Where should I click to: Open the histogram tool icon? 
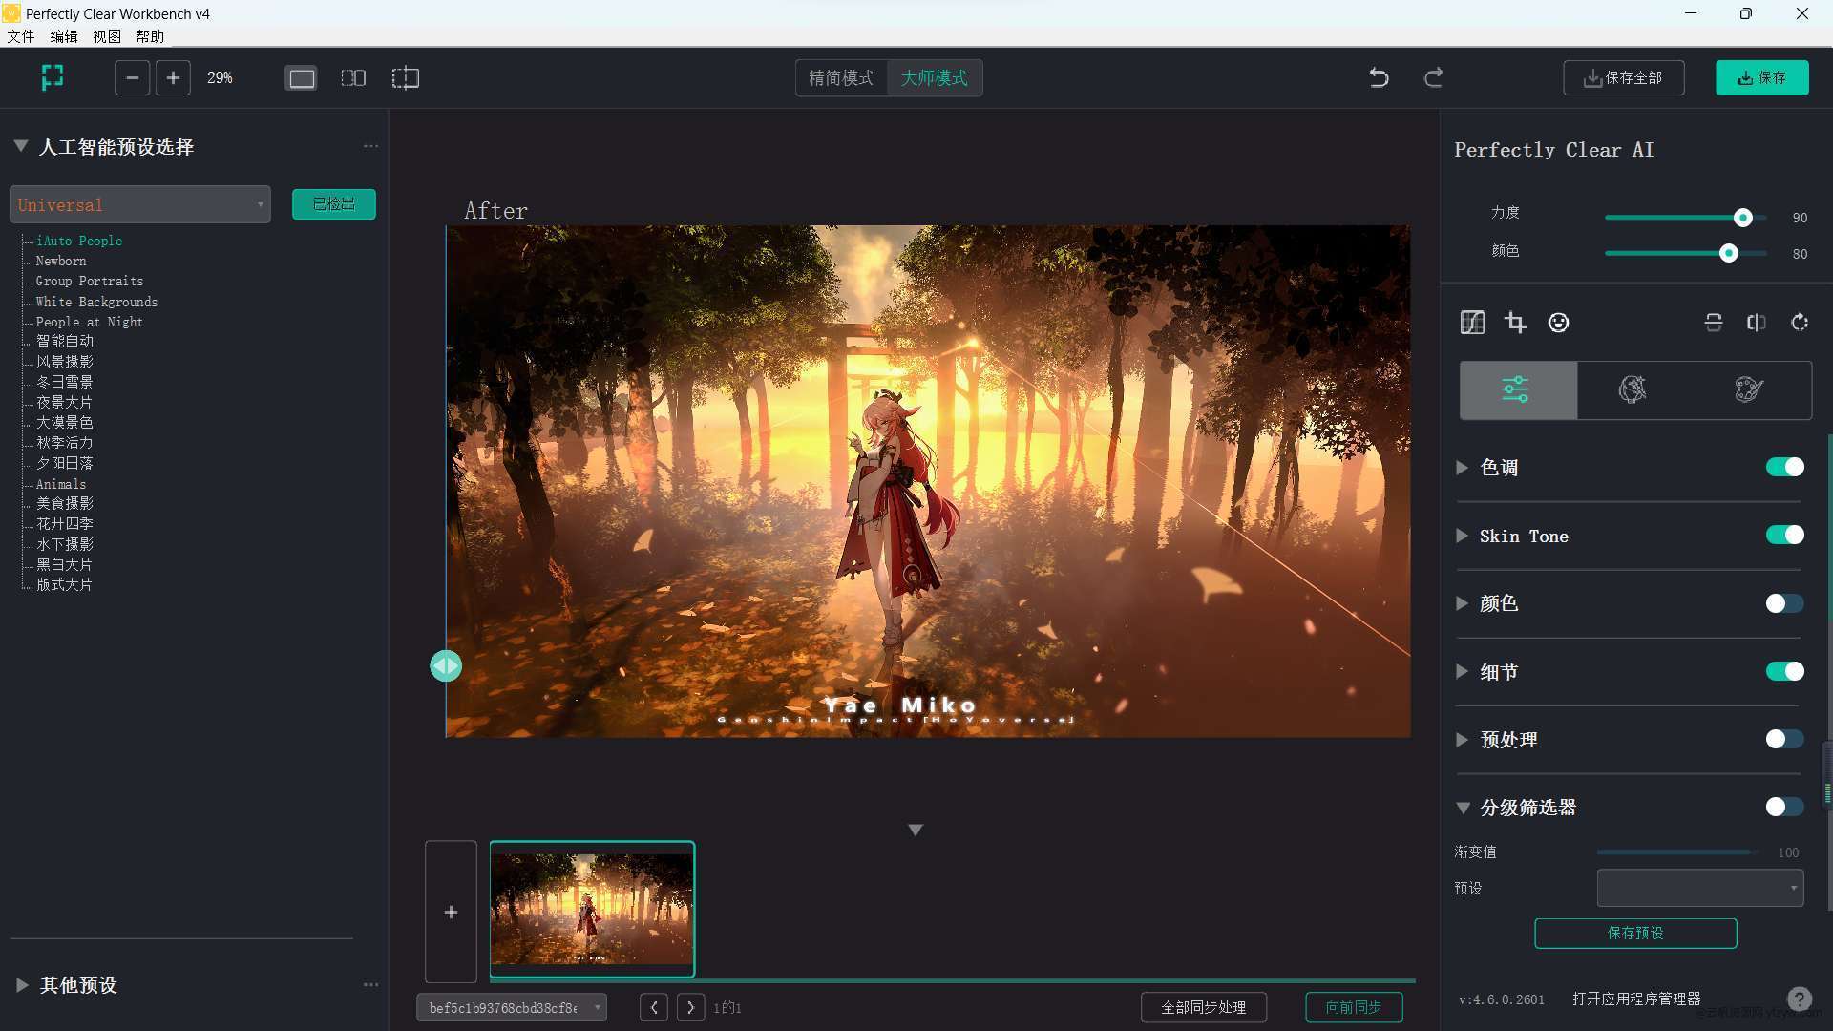click(1472, 323)
